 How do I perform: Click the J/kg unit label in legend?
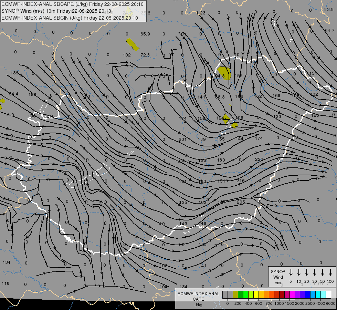(x=198, y=304)
